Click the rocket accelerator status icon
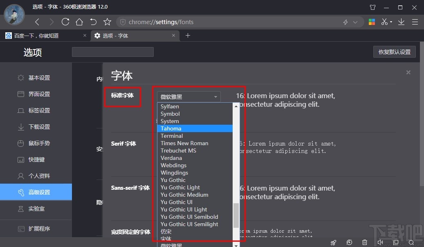 tap(333, 243)
